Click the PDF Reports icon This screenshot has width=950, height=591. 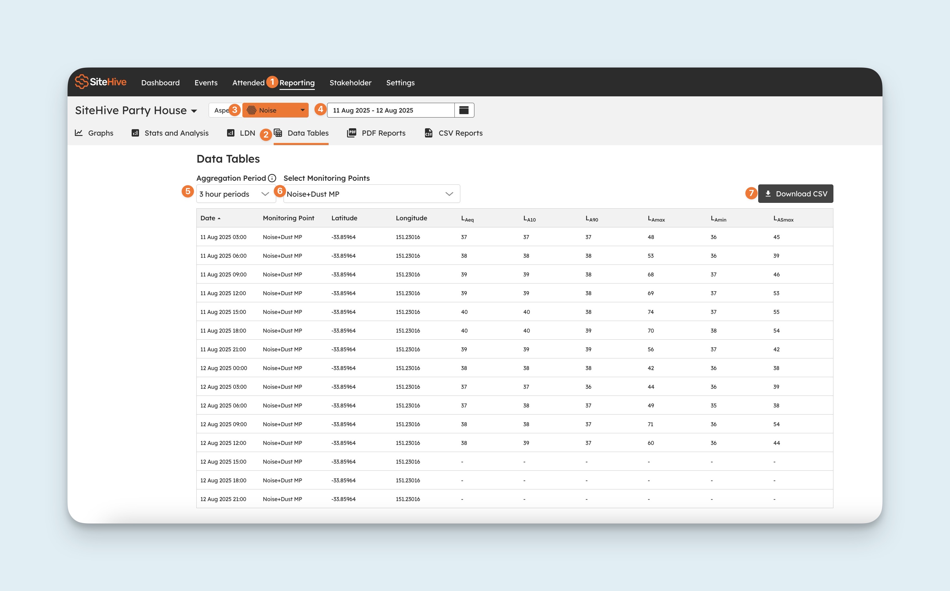click(x=351, y=133)
